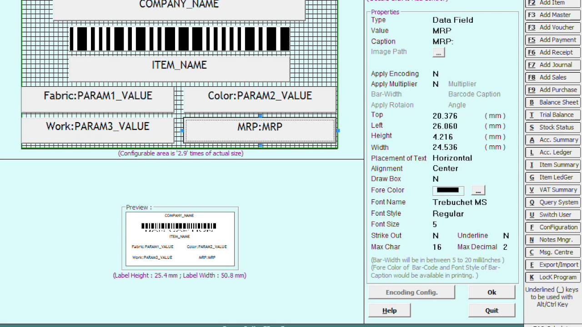Select the Color:PARAM2_VALUE field
This screenshot has height=327, width=582.
coord(260,99)
